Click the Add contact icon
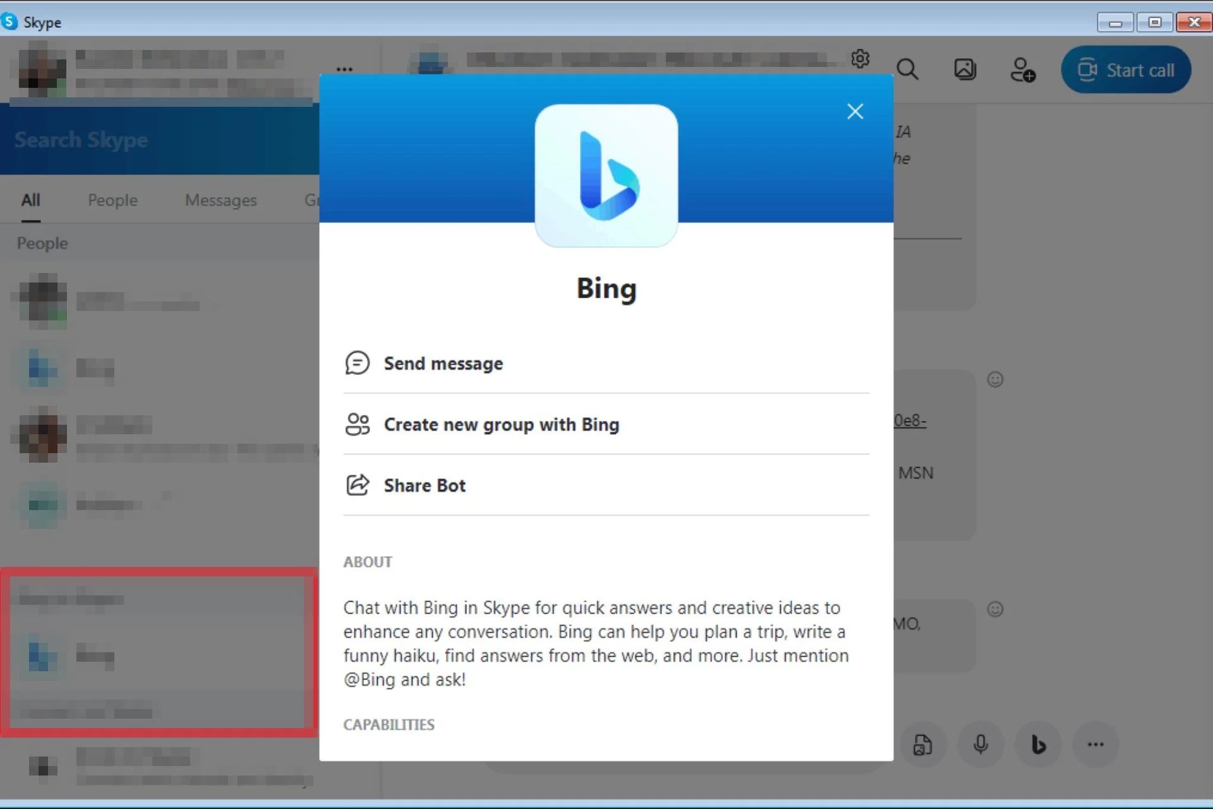This screenshot has width=1213, height=809. [1021, 70]
